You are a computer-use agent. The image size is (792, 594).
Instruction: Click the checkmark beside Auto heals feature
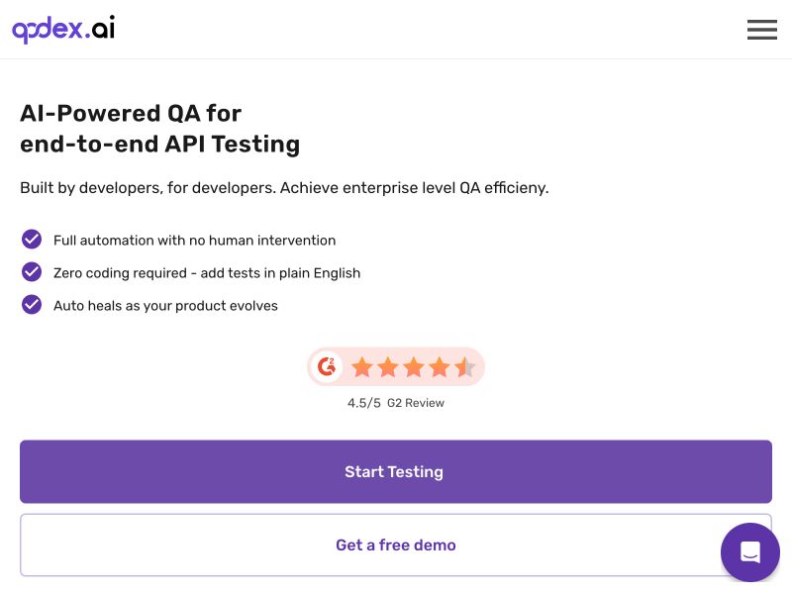[x=32, y=305]
